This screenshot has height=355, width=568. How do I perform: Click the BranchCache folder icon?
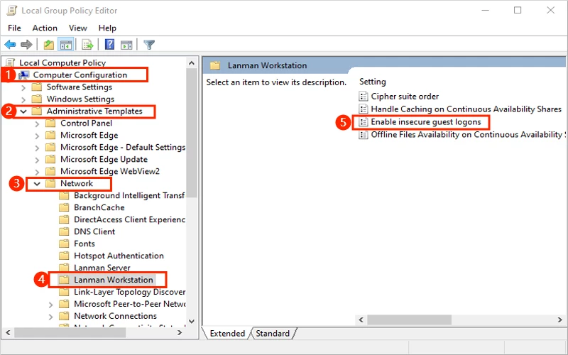(x=64, y=207)
